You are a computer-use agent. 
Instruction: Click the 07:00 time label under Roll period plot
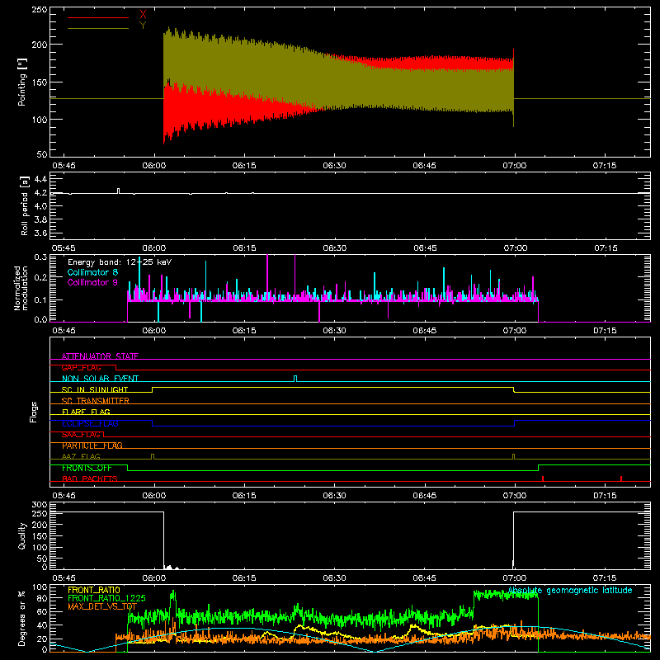click(x=515, y=248)
